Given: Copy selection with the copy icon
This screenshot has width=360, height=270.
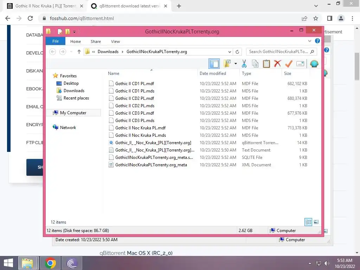Looking at the screenshot, I should coord(255,64).
